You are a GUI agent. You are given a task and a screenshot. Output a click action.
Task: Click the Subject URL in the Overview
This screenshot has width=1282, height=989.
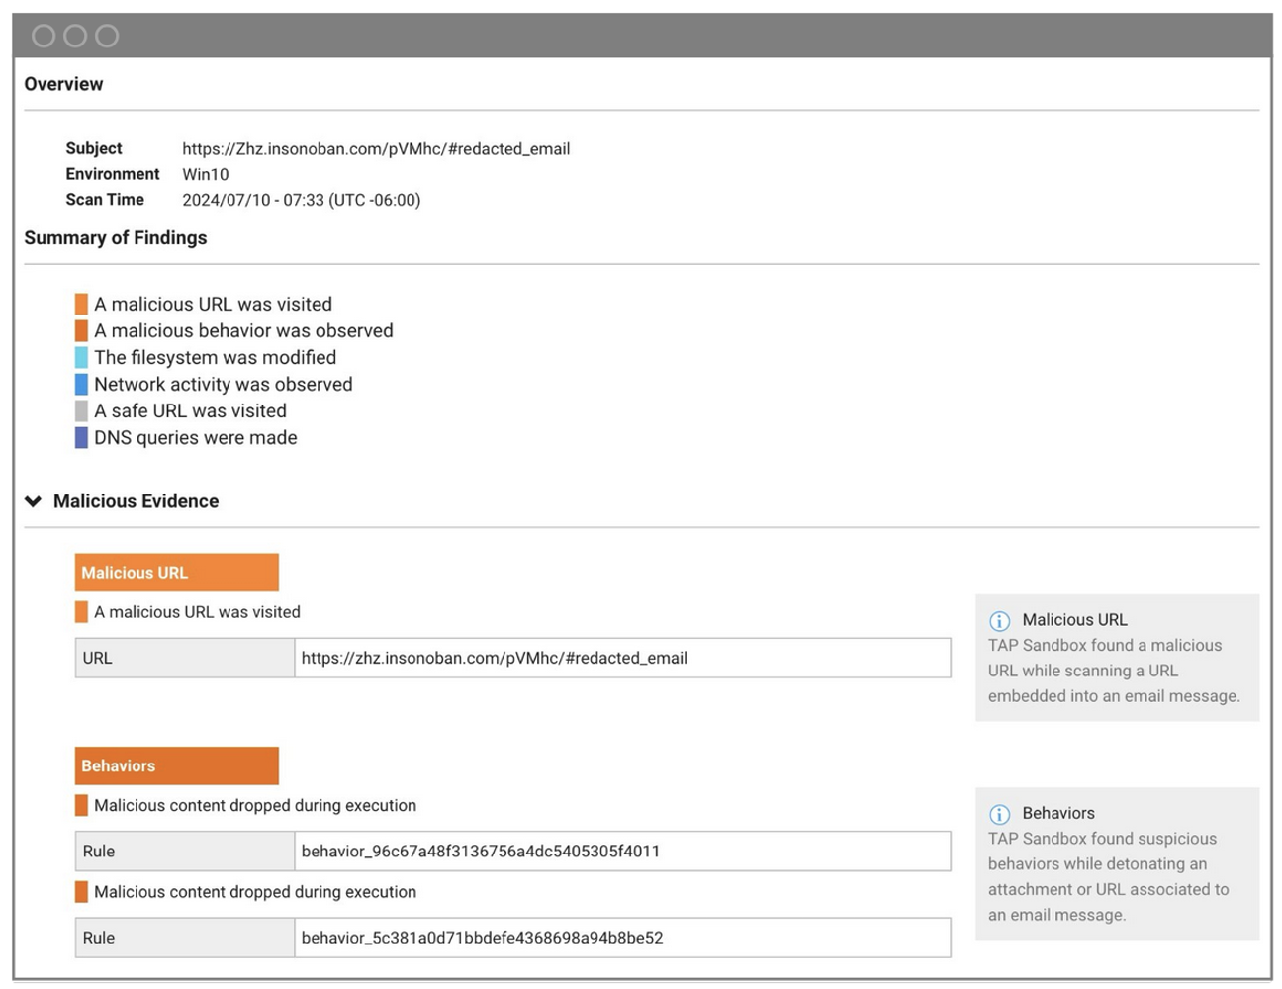376,149
